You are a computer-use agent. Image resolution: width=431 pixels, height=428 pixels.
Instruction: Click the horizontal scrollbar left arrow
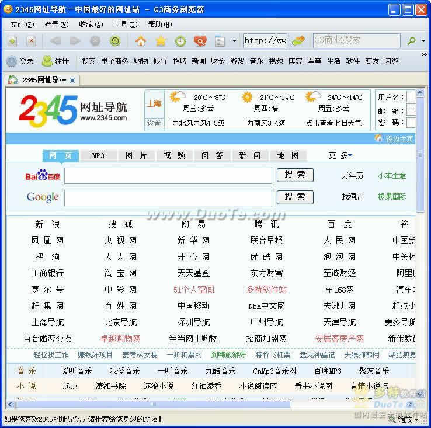tap(11, 405)
